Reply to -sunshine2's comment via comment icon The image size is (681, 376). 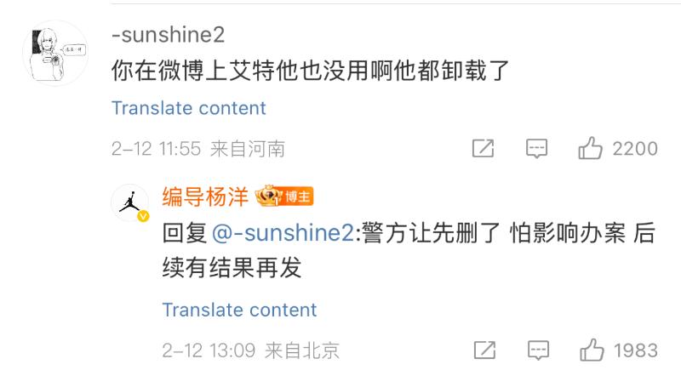[535, 149]
